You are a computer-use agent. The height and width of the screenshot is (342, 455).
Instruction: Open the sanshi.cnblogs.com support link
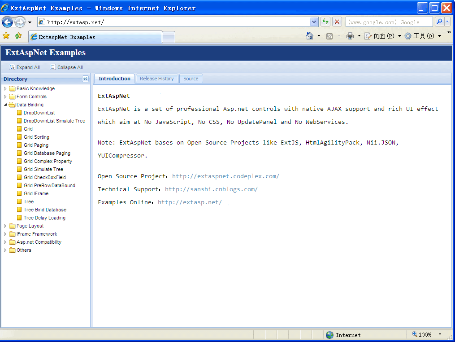pyautogui.click(x=211, y=189)
